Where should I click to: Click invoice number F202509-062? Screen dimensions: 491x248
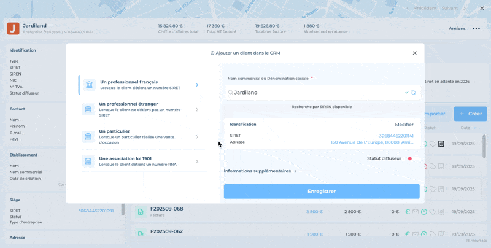click(166, 231)
